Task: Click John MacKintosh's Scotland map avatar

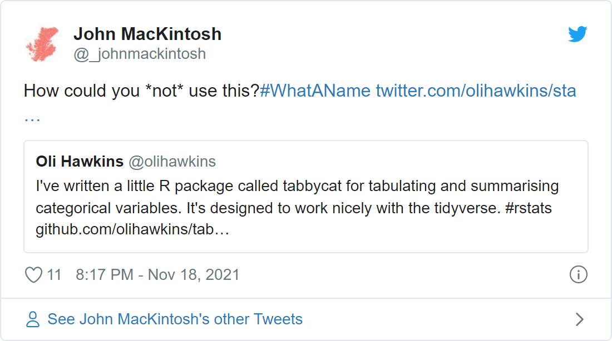Action: click(42, 44)
